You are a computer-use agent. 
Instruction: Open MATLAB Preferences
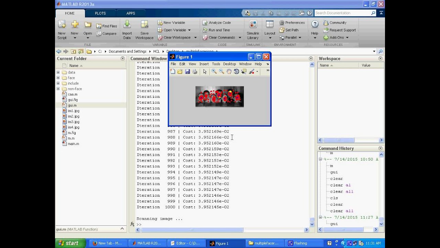pyautogui.click(x=292, y=23)
